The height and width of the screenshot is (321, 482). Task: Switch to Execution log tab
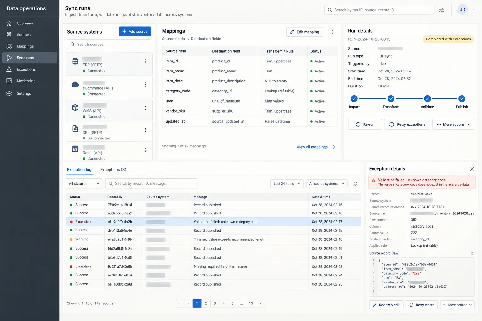(x=79, y=170)
